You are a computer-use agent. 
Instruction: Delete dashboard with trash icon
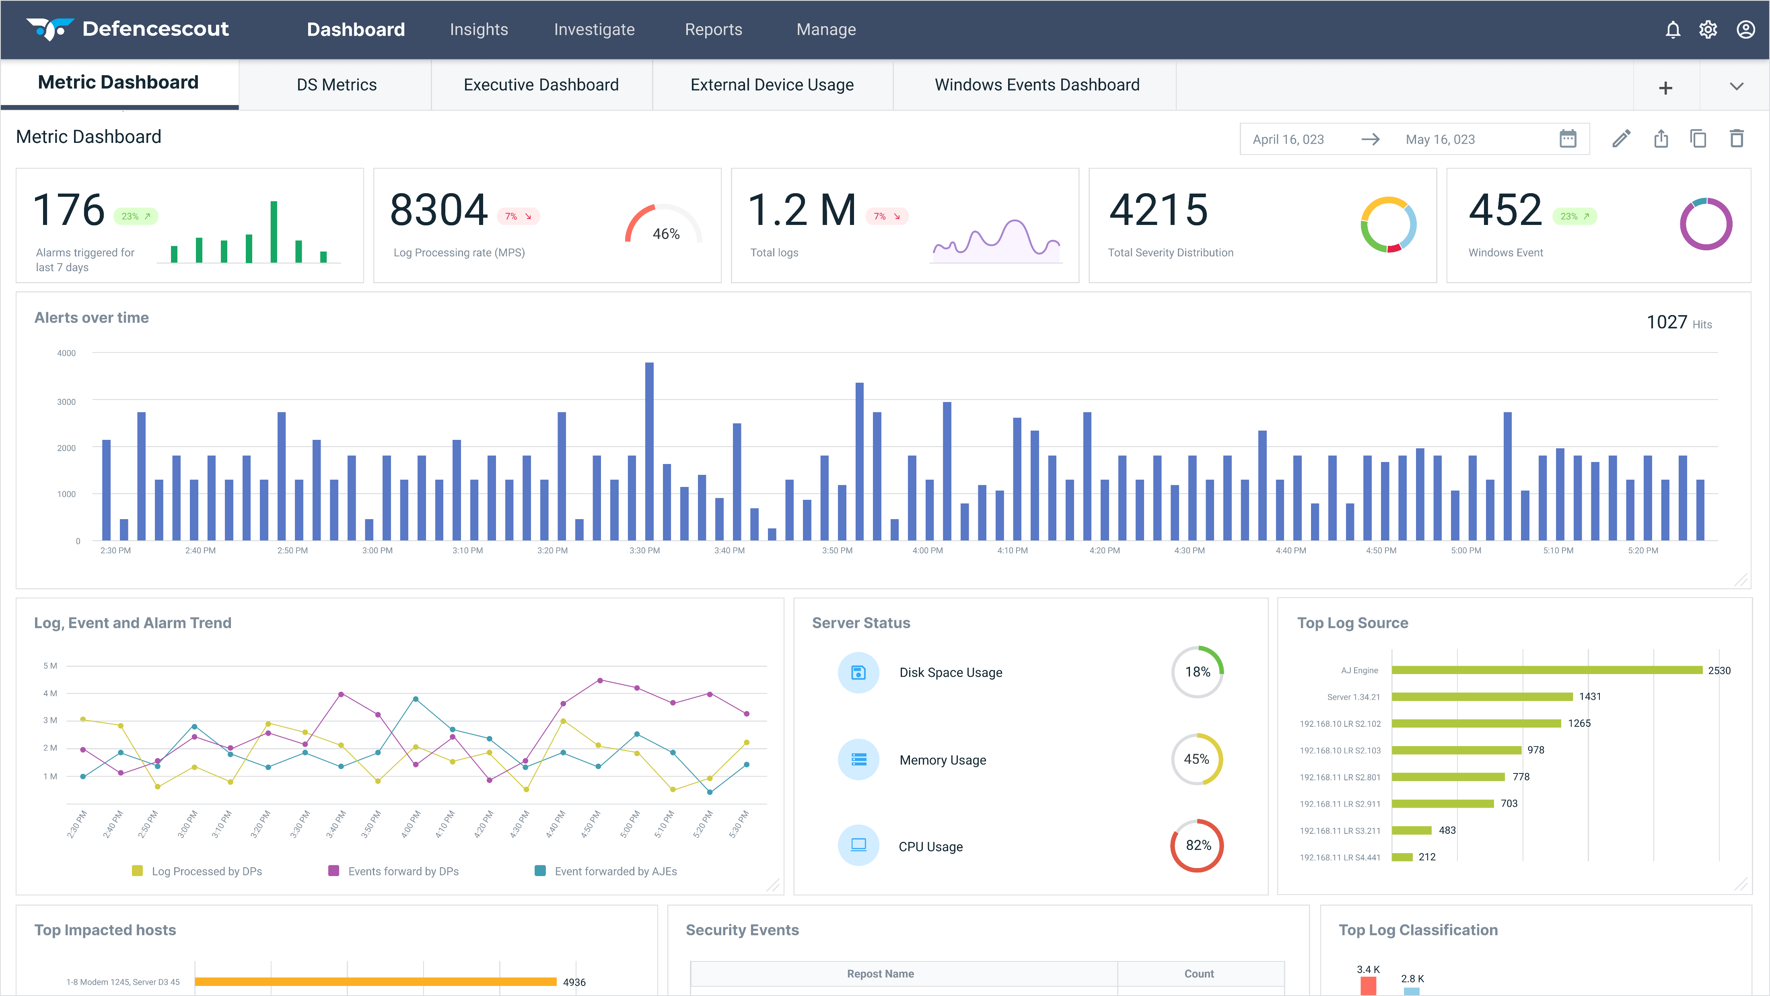[x=1736, y=139]
